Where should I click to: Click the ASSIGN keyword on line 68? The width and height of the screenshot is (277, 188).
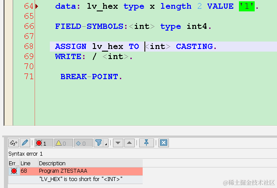[70, 47]
